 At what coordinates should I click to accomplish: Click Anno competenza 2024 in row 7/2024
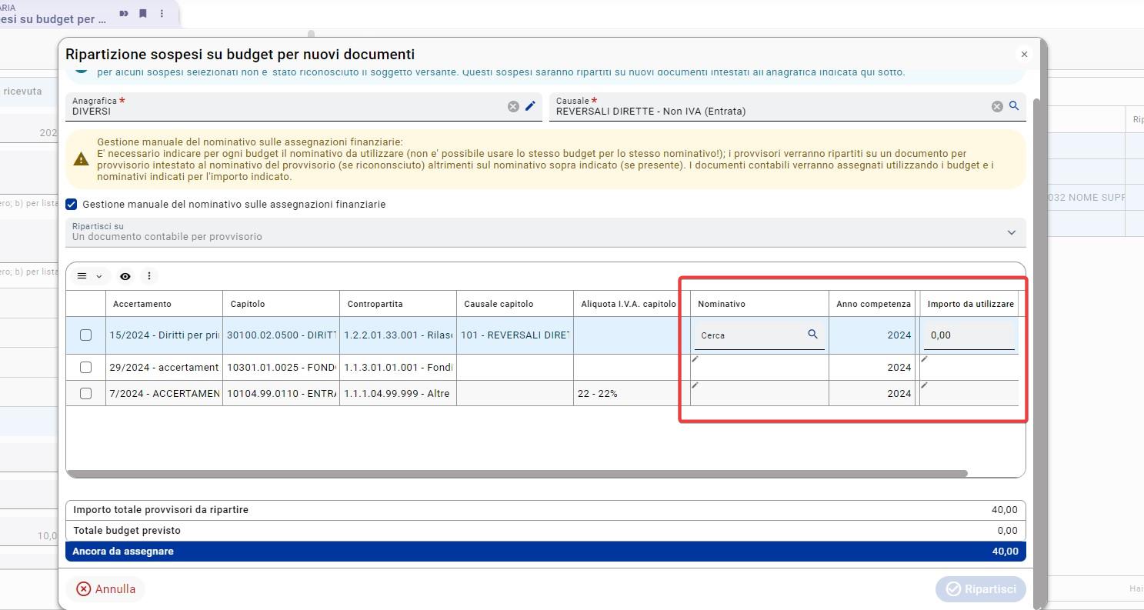click(872, 393)
